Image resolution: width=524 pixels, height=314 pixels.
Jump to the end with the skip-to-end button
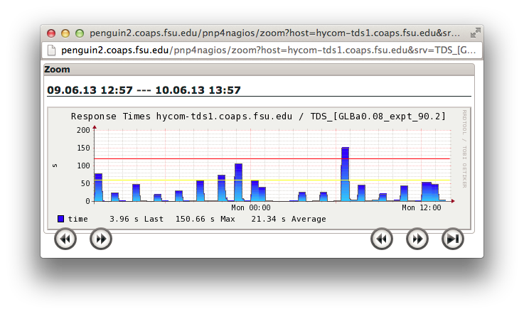click(452, 239)
